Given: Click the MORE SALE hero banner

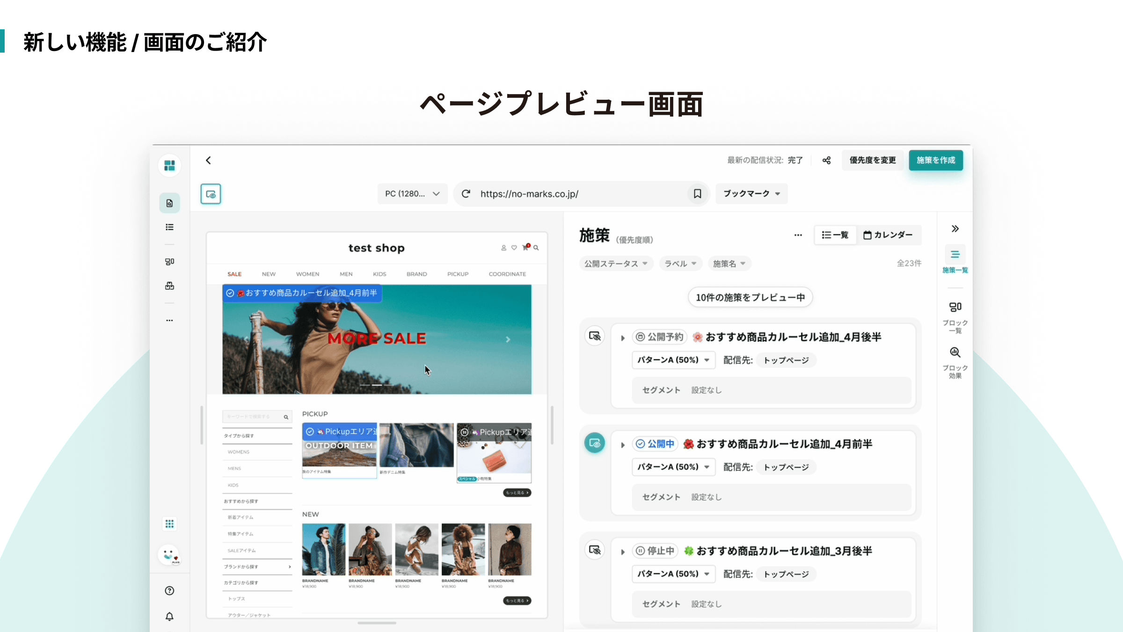Looking at the screenshot, I should tap(377, 339).
